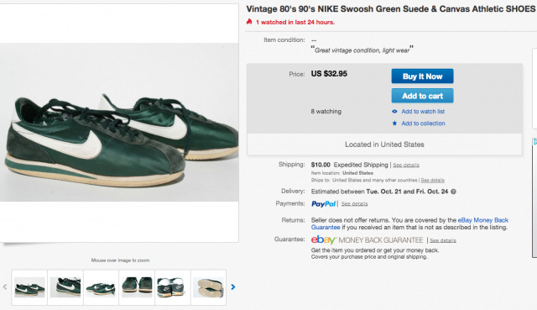
Task: Click the star icon beside Add to collection
Action: (394, 123)
